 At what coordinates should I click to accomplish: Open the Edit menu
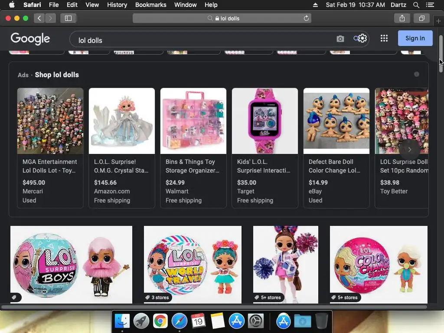pos(72,5)
